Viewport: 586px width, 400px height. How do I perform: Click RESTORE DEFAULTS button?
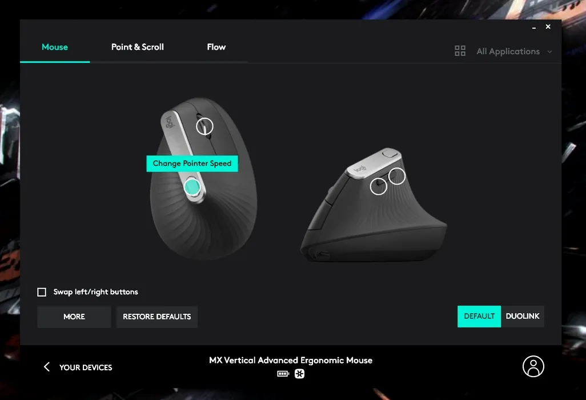coord(157,317)
